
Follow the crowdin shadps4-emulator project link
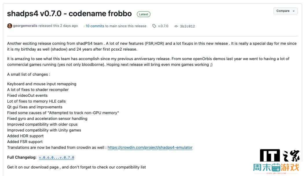(150, 147)
